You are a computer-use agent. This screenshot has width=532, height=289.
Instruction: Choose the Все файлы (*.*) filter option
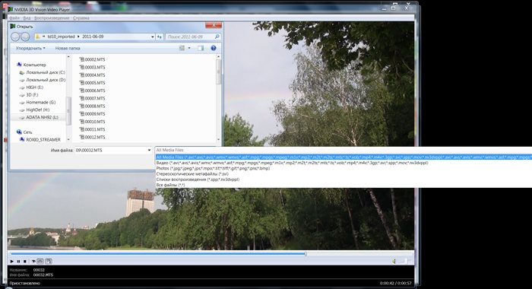[171, 185]
